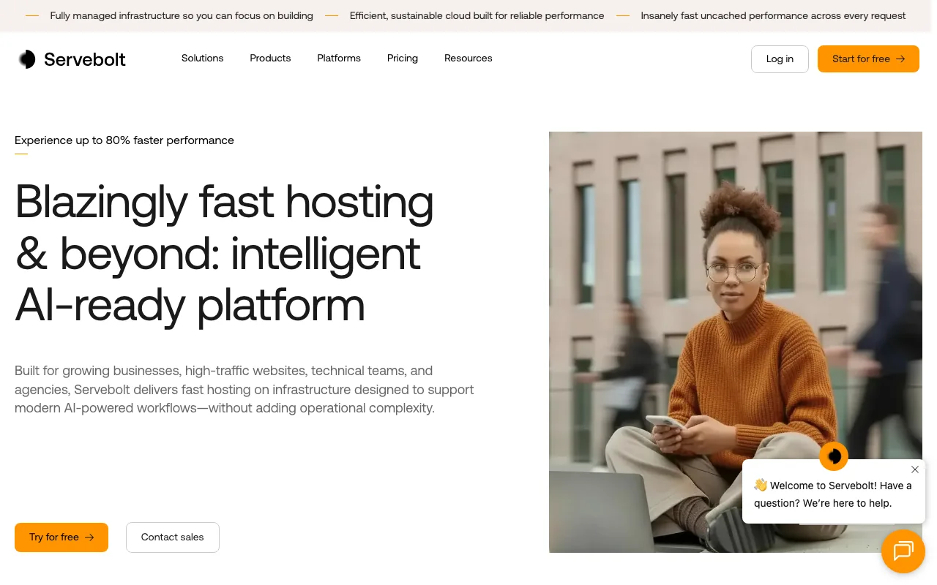Click the Servebolt avatar above chat popup
Screen dimensions: 937x585
click(x=834, y=456)
